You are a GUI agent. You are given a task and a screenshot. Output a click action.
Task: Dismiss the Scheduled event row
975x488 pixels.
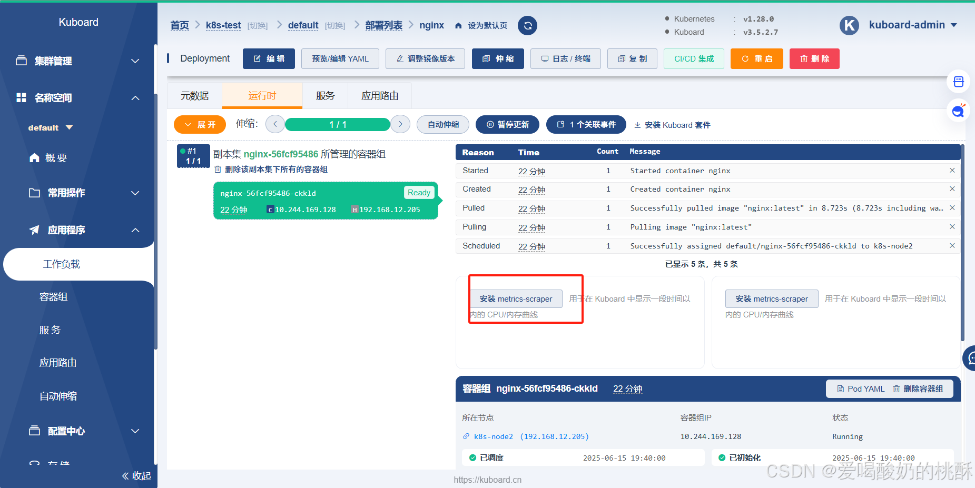click(952, 246)
